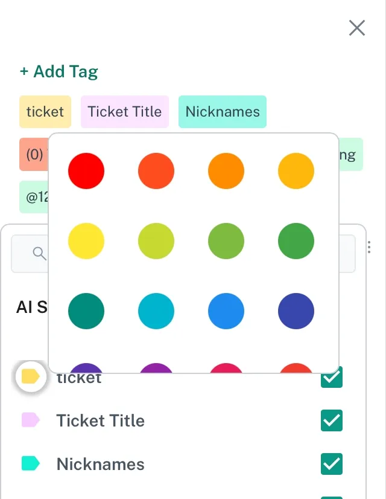The width and height of the screenshot is (386, 499).
Task: Uncheck the Nicknames tag checkbox
Action: (x=332, y=464)
